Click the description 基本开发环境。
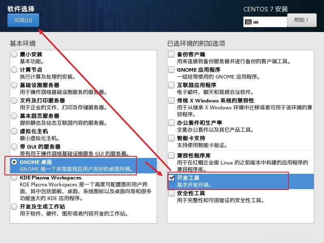This screenshot has width=324, height=243. tap(194, 185)
